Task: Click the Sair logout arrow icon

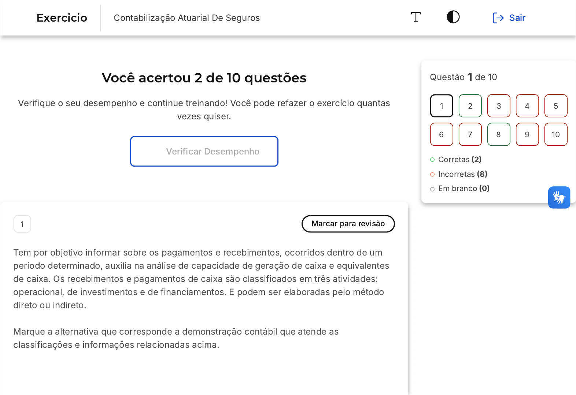Action: point(498,18)
